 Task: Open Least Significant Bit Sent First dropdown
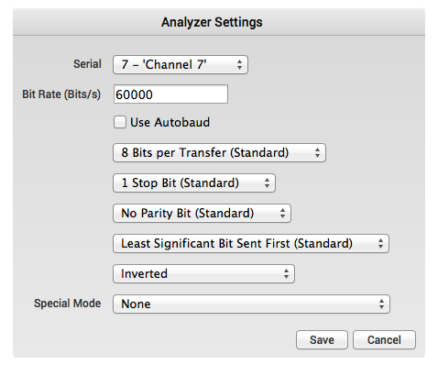[251, 243]
